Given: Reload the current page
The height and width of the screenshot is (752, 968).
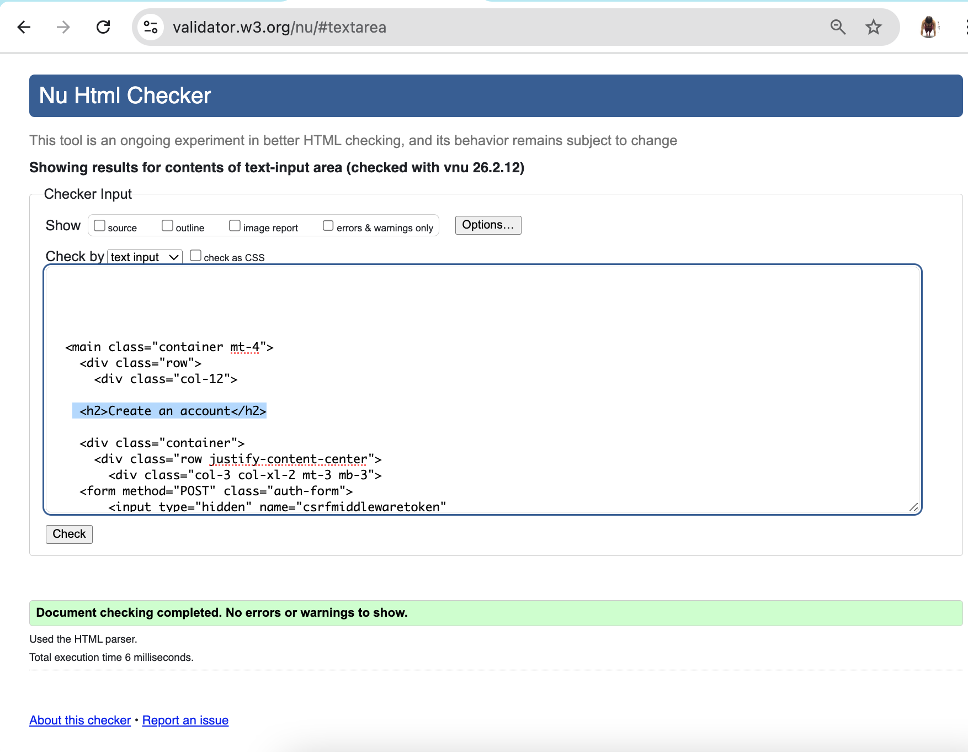Looking at the screenshot, I should tap(103, 27).
